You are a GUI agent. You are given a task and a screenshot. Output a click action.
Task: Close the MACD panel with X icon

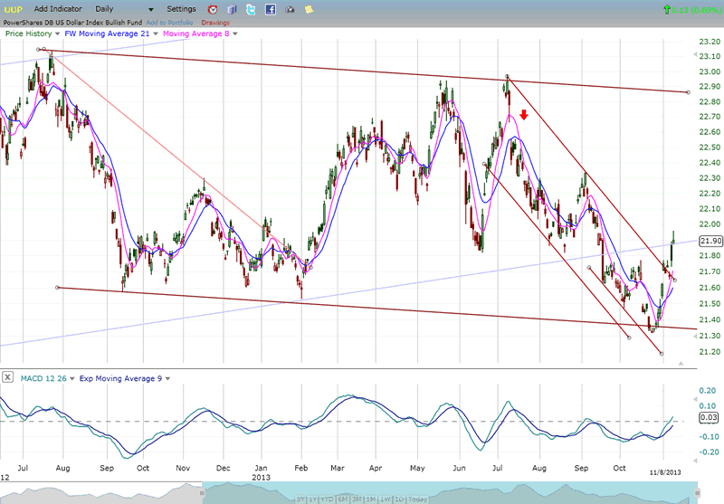coord(8,377)
